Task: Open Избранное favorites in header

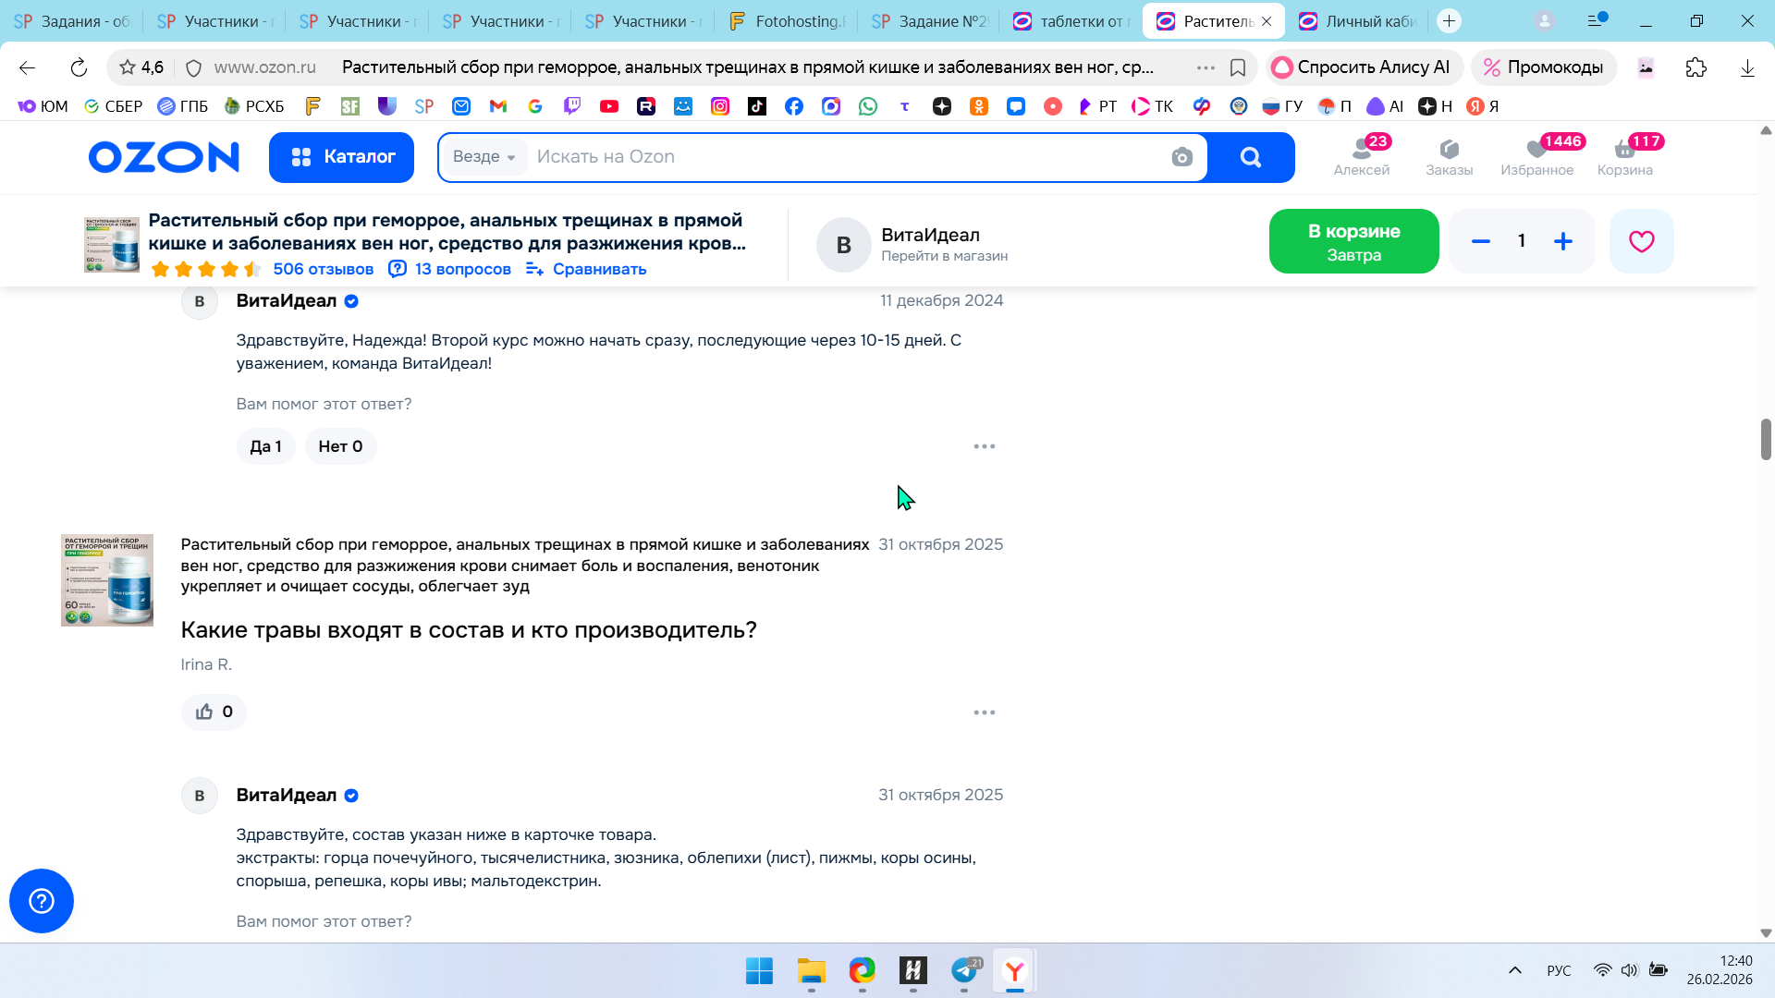Action: click(1536, 156)
